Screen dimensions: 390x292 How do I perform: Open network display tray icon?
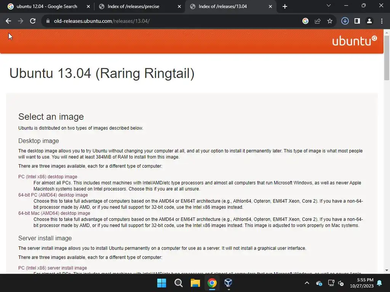tap(331, 283)
